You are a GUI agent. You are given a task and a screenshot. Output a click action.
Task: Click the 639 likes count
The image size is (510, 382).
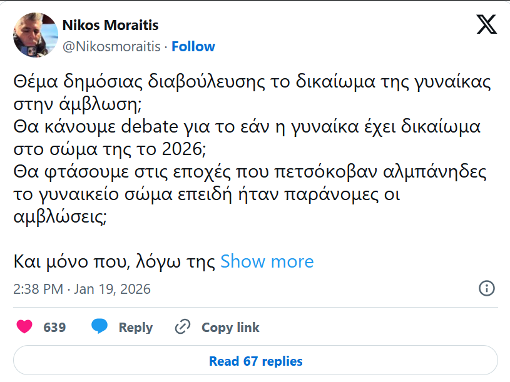pyautogui.click(x=54, y=328)
